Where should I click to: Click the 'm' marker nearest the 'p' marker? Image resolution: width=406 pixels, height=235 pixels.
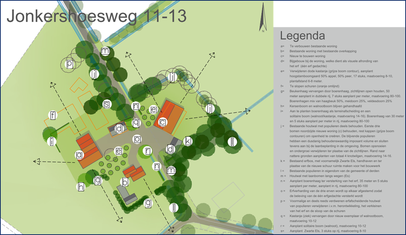[x=105, y=51]
